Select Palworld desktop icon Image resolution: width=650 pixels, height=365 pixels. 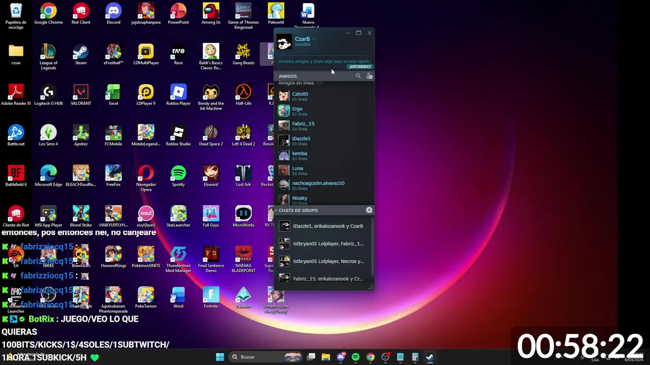coord(276,14)
